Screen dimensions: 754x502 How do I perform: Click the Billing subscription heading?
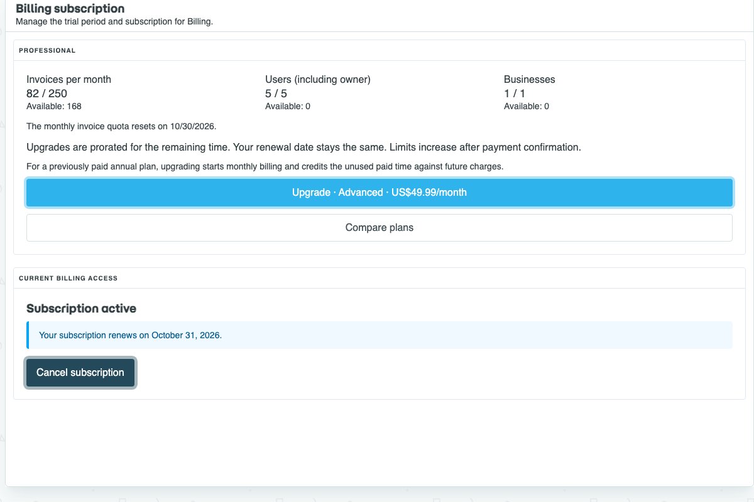pyautogui.click(x=70, y=9)
